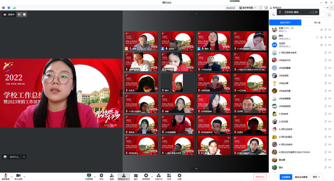Pause the cloud recording

click(x=19, y=14)
